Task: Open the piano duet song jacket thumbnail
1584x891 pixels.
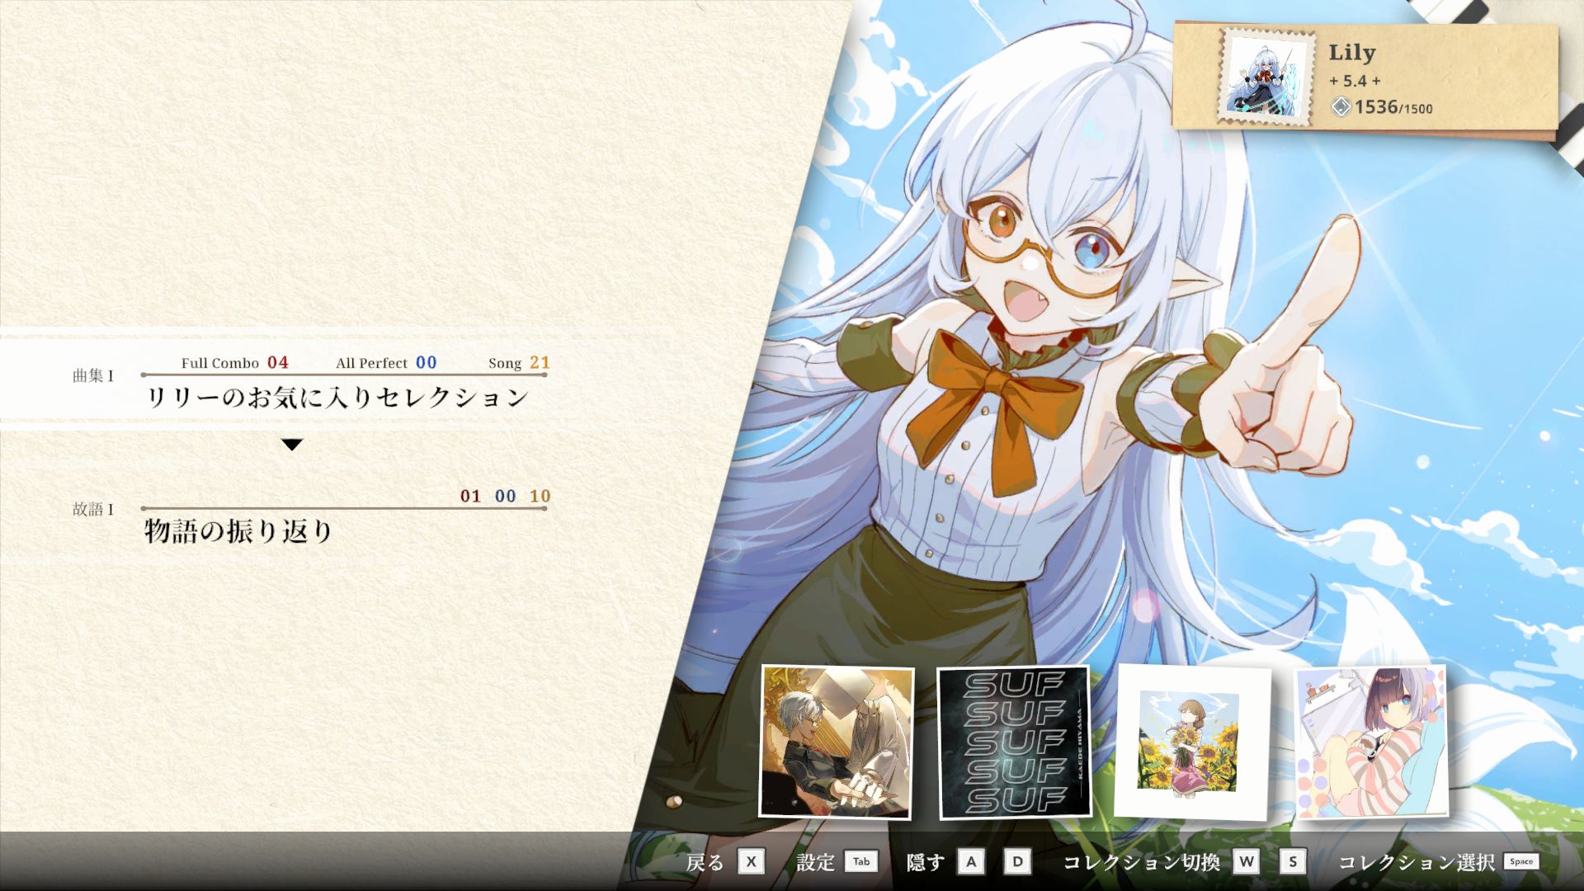Action: (836, 742)
